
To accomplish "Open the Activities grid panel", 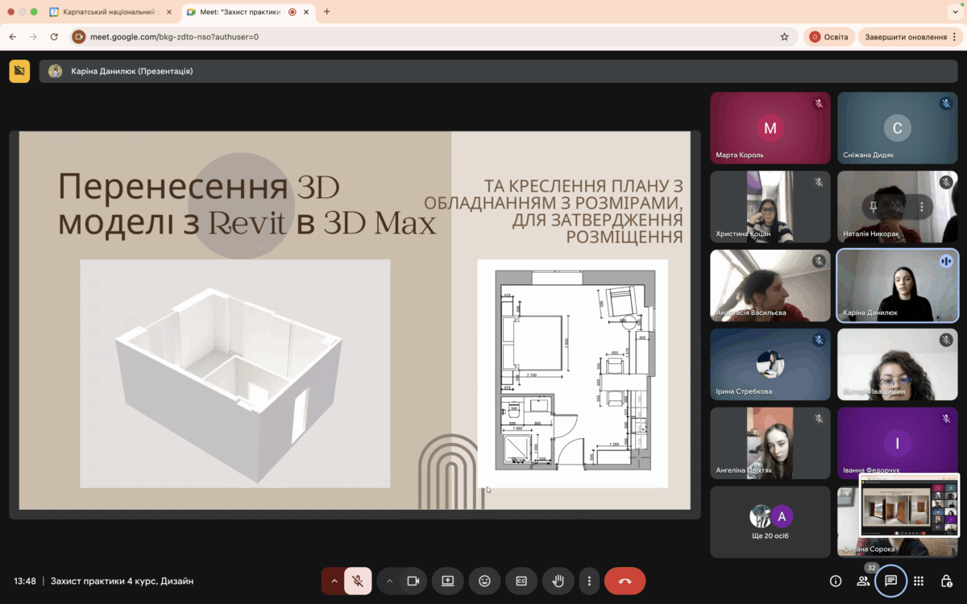I will [919, 581].
